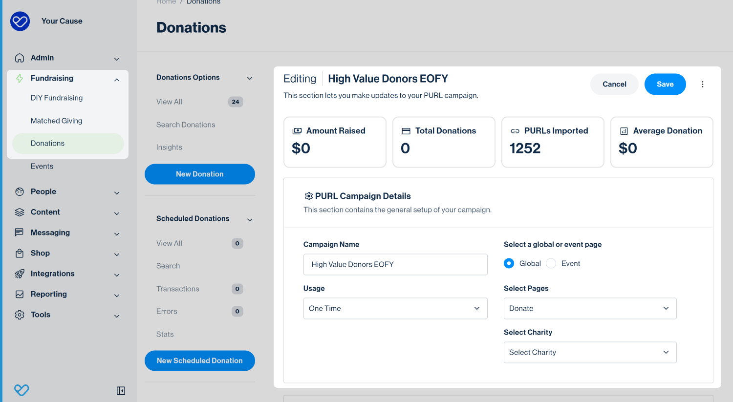Click the Tools gear icon
The height and width of the screenshot is (402, 733).
tap(20, 315)
